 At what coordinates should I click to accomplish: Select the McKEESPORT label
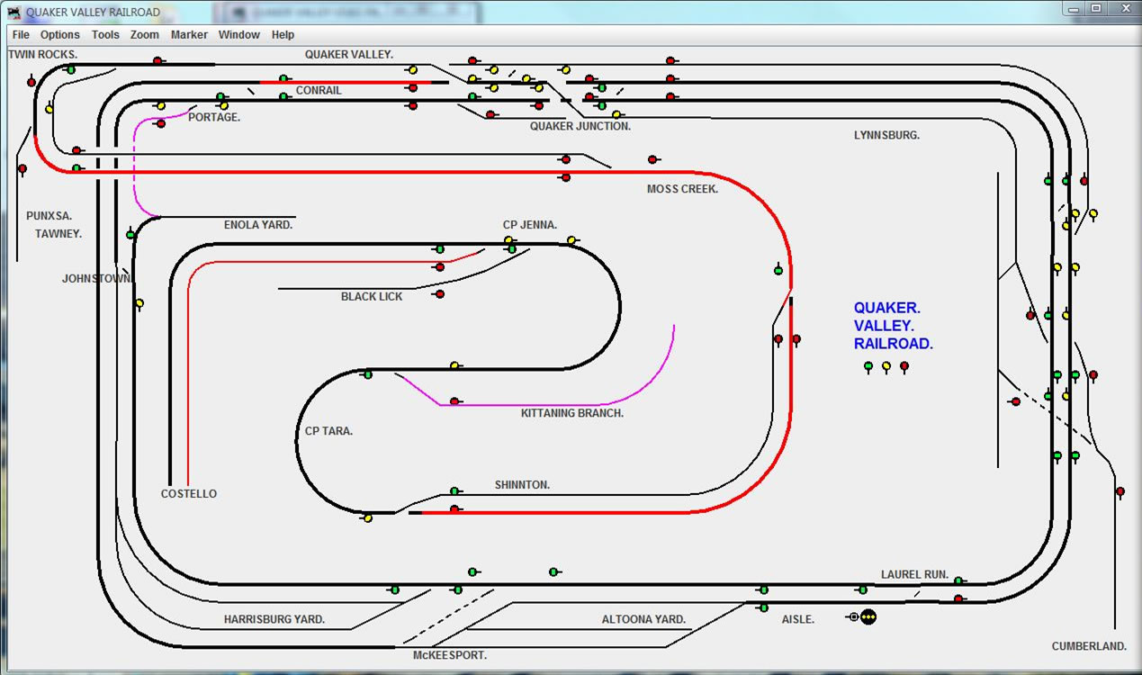click(x=450, y=656)
